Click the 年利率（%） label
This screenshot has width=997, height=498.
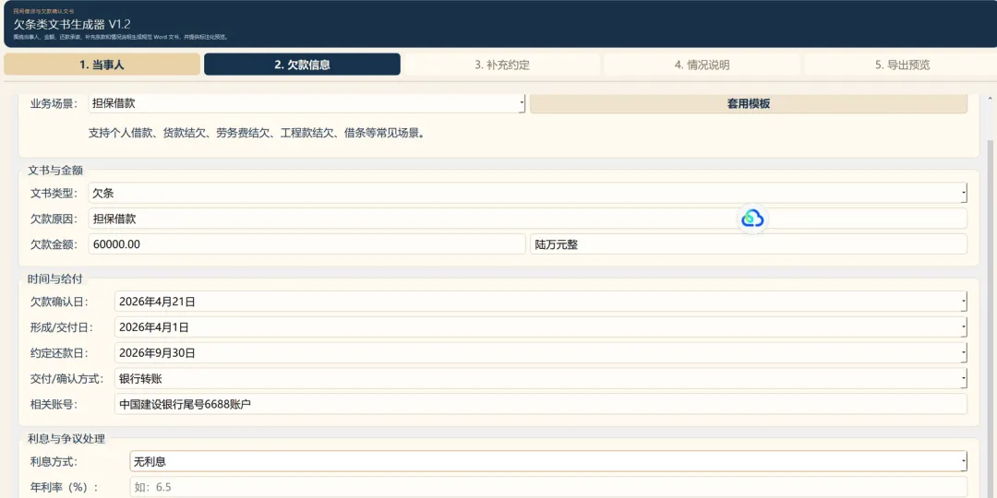[x=65, y=487]
